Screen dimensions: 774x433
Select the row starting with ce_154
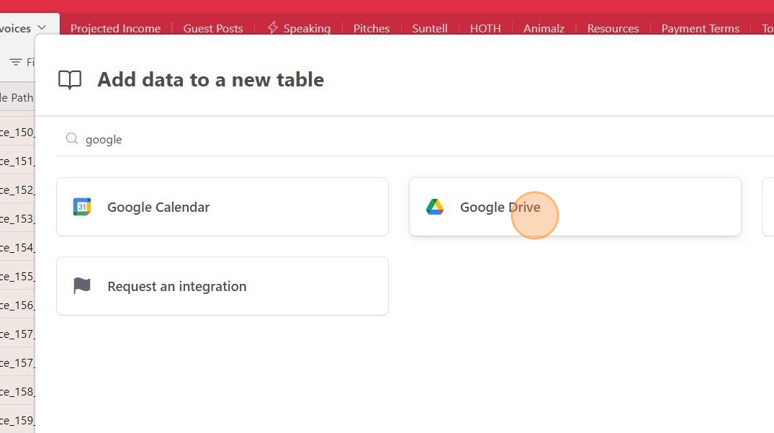17,247
